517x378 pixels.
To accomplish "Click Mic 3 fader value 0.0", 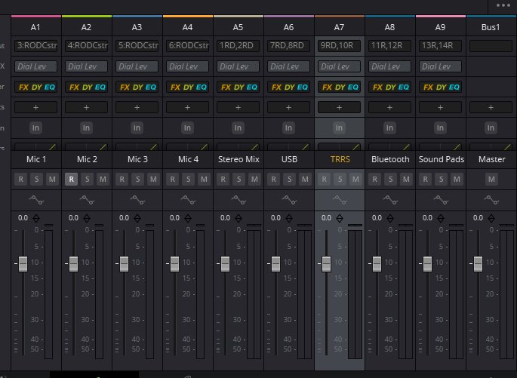I will click(x=124, y=218).
